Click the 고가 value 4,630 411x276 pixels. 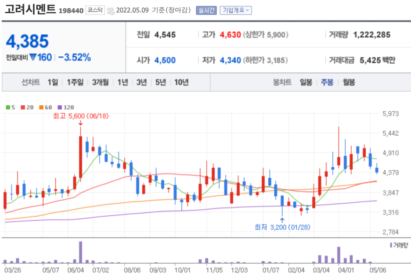pyautogui.click(x=230, y=35)
